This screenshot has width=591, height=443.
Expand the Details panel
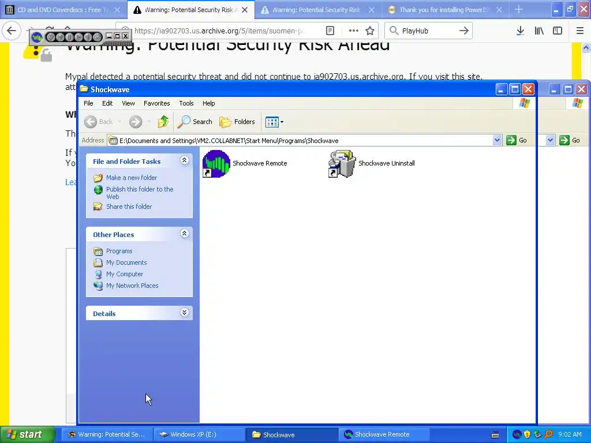click(x=184, y=313)
